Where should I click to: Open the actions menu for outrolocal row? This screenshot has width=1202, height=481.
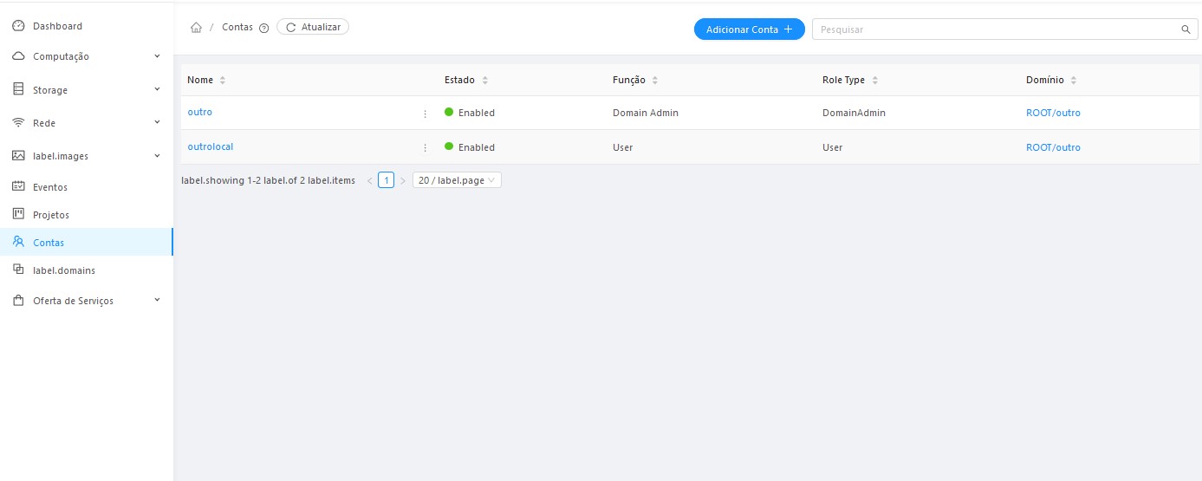(425, 148)
